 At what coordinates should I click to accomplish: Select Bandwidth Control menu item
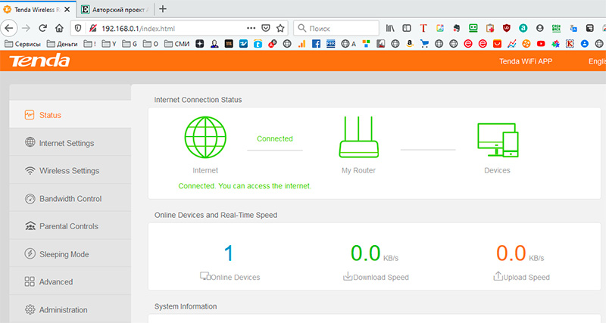(x=70, y=199)
